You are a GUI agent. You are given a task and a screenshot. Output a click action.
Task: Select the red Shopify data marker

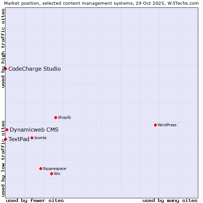point(56,117)
